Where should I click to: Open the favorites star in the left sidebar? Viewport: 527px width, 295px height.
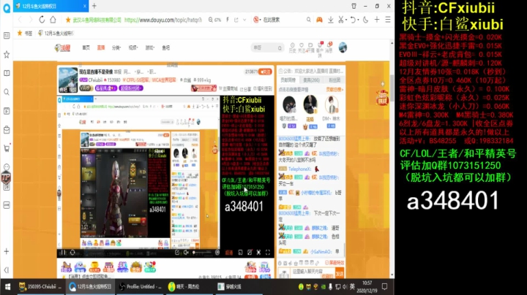pyautogui.click(x=7, y=54)
